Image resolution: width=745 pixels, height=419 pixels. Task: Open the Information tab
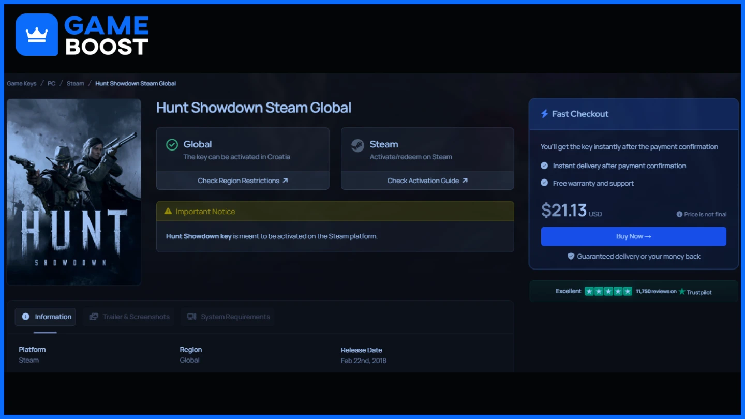pyautogui.click(x=46, y=317)
